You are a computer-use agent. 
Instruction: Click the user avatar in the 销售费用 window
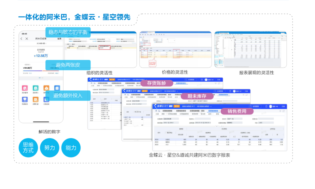coord(271,106)
